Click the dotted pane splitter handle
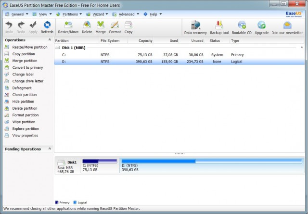Screen dimensions: 308x214 [x=180, y=154]
